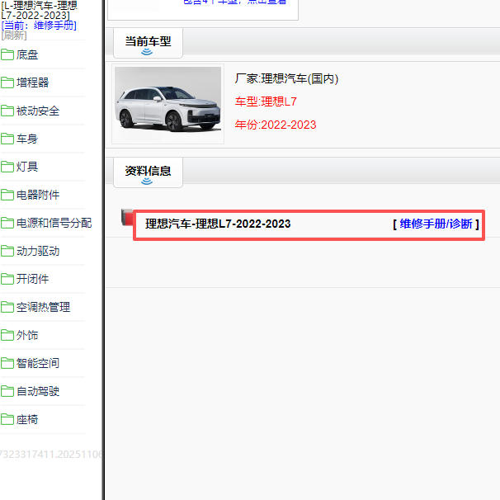Open the 动力驱动 section
This screenshot has height=500, width=500.
click(x=38, y=251)
